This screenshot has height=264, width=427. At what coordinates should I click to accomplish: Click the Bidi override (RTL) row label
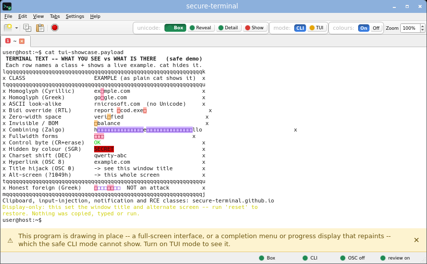40,111
